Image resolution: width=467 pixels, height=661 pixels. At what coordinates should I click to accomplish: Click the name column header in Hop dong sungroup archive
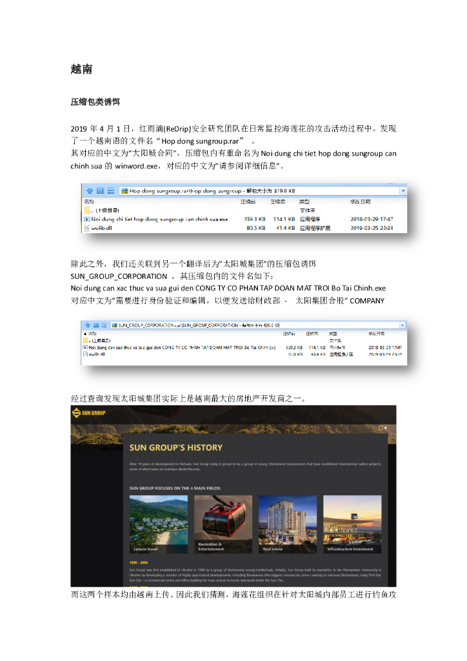(89, 201)
